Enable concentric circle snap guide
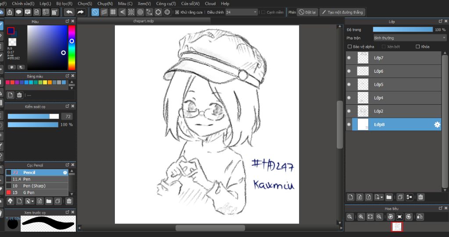Image resolution: width=449 pixels, height=237 pixels. pyautogui.click(x=140, y=12)
